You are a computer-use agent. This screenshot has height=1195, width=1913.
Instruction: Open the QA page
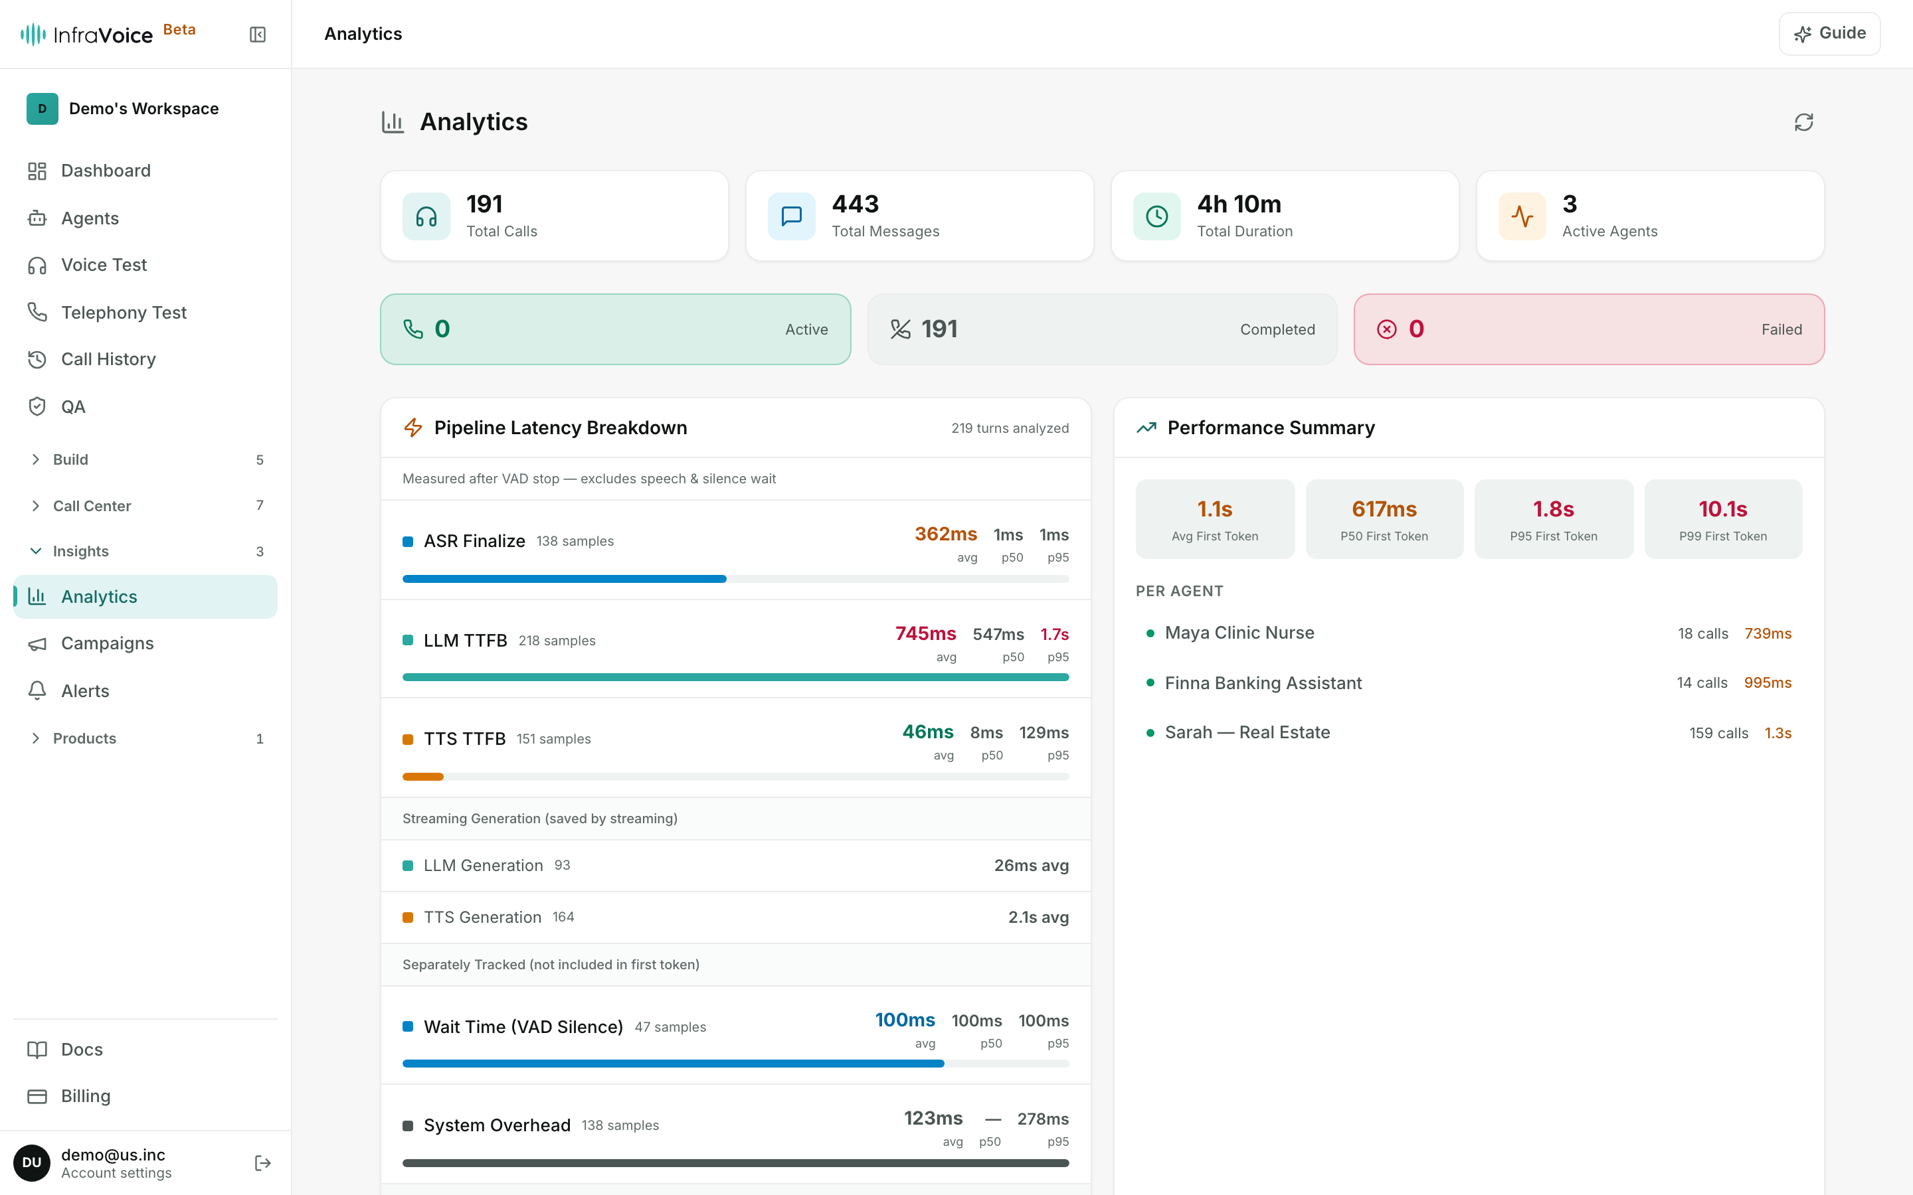point(145,406)
